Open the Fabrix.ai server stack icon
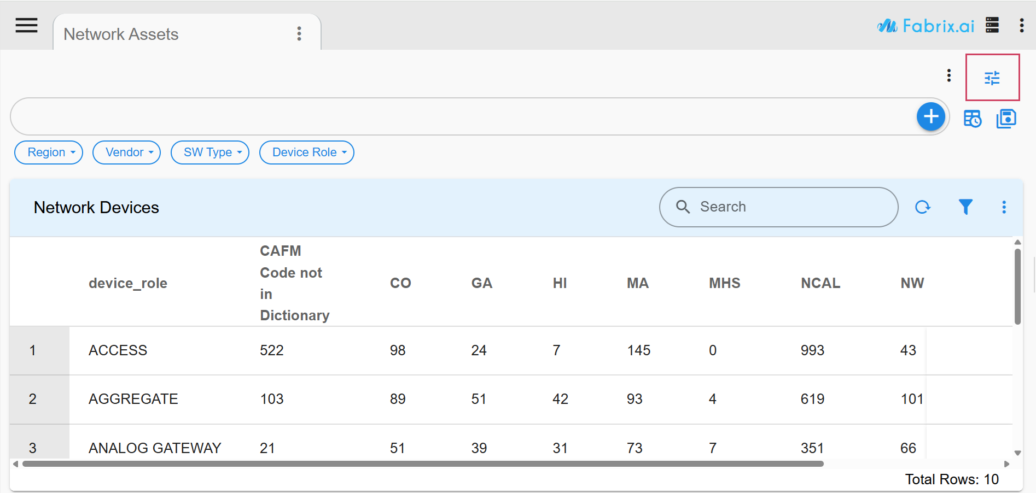1036x493 pixels. (x=992, y=25)
